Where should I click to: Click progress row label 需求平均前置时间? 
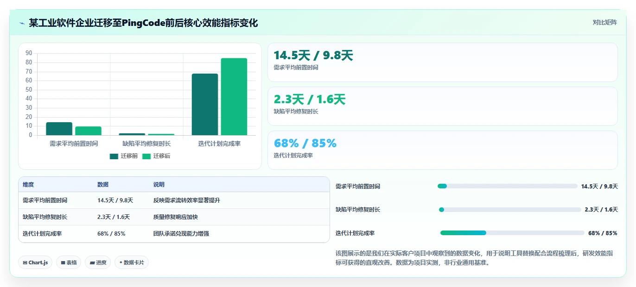click(358, 187)
